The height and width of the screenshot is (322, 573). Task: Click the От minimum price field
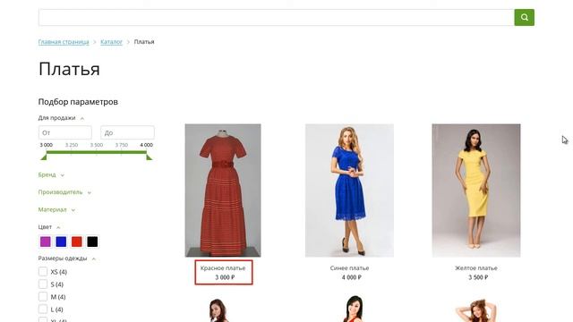[x=65, y=132]
